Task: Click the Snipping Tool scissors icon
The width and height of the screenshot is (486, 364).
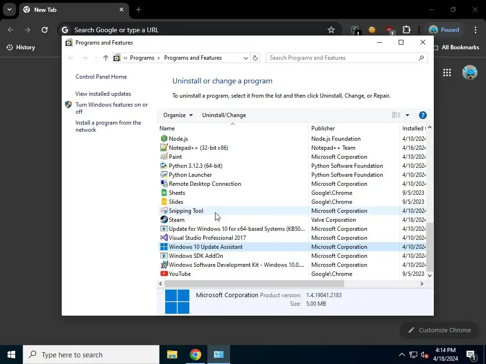Action: tap(164, 210)
